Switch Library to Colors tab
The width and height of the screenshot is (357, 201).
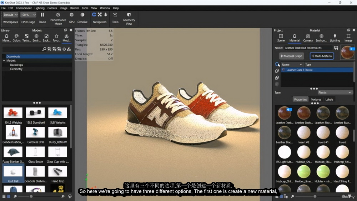pos(16,38)
